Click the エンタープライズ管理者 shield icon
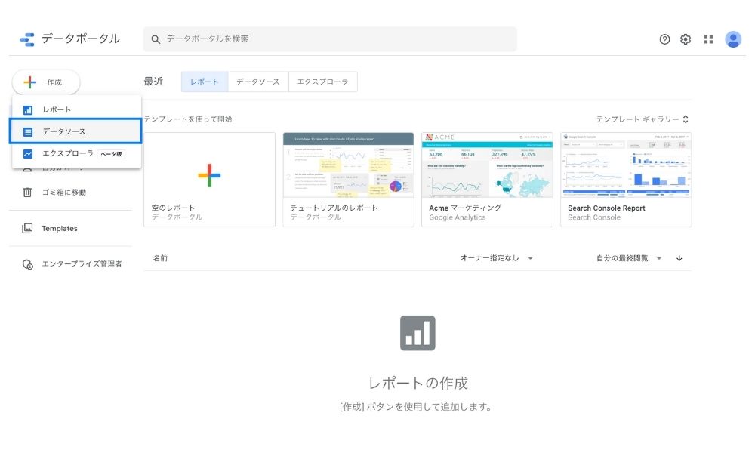This screenshot has height=453, width=755. click(x=28, y=264)
